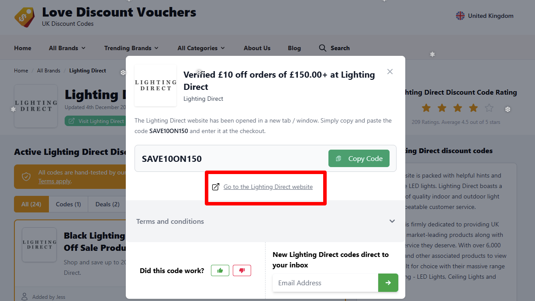
Task: Switch to the Deals (2) tab
Action: tap(107, 204)
